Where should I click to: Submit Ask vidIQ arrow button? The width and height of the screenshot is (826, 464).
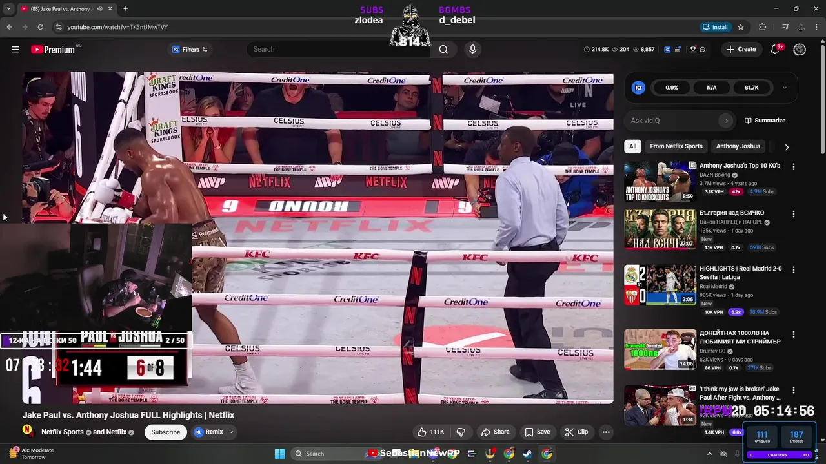pyautogui.click(x=726, y=121)
